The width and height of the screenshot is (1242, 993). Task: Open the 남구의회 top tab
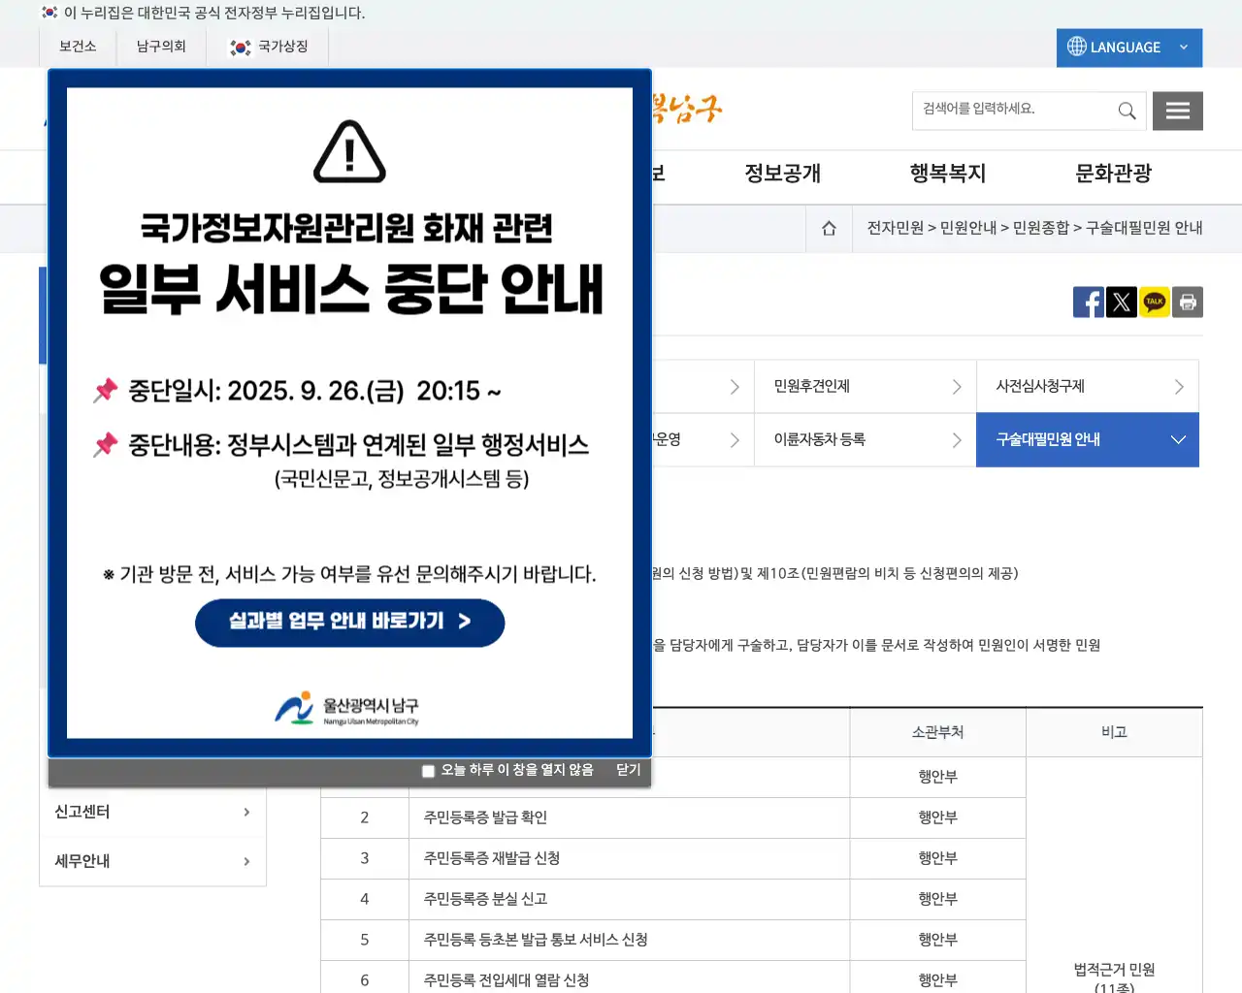[x=161, y=47]
